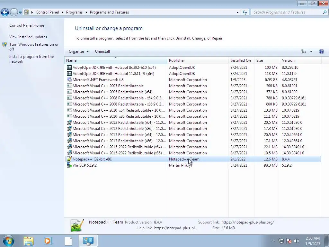The height and width of the screenshot is (247, 329).
Task: Open More view options dropdown arrow
Action: coord(311,51)
